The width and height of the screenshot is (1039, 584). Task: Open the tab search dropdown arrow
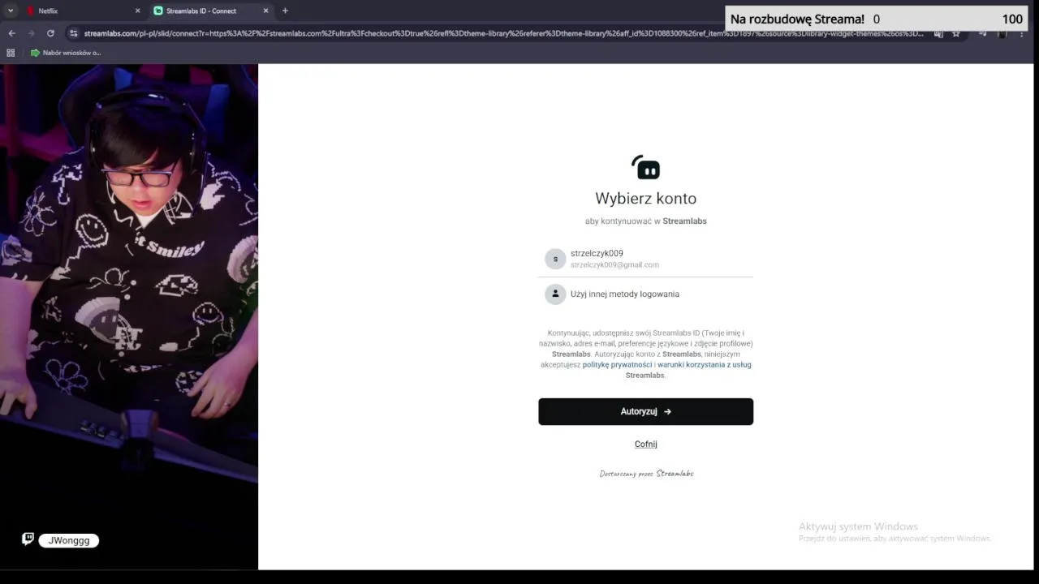(11, 11)
